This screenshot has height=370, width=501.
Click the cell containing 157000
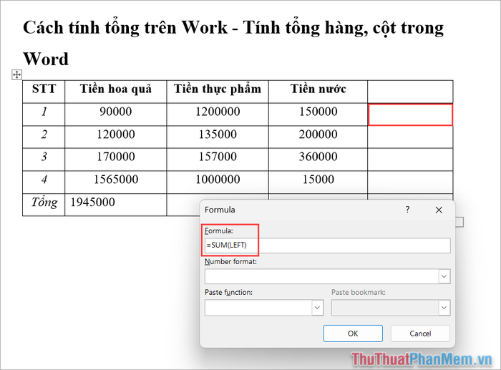[x=218, y=160]
